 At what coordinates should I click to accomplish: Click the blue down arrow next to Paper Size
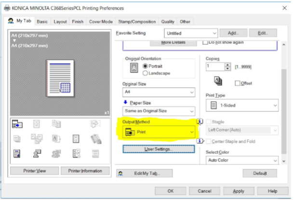(x=125, y=102)
